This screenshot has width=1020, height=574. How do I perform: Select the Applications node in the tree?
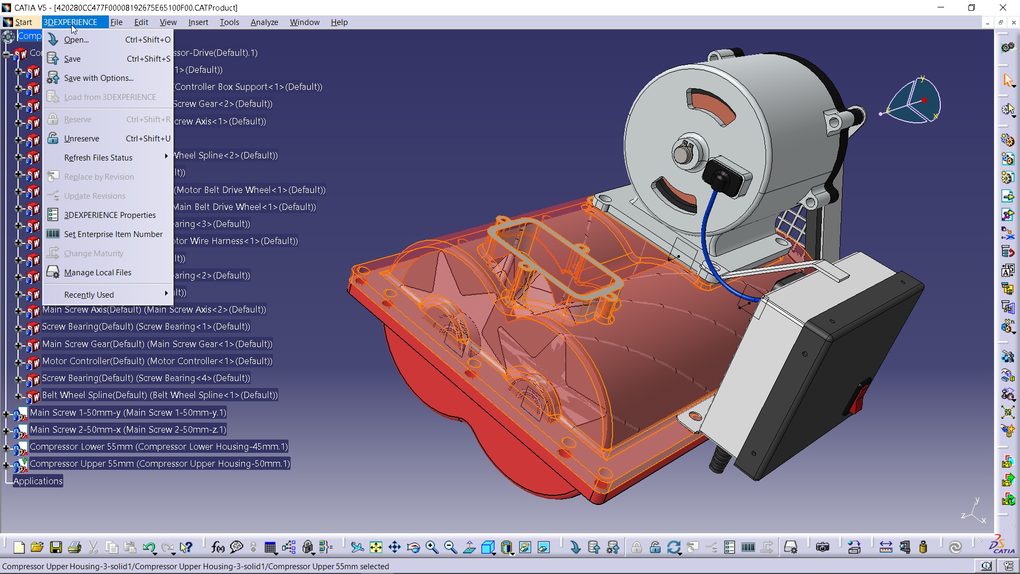pyautogui.click(x=38, y=481)
